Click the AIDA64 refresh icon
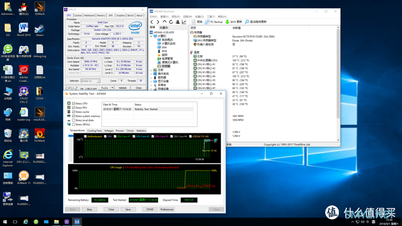Viewport: 402px width, 226px height. [171, 22]
